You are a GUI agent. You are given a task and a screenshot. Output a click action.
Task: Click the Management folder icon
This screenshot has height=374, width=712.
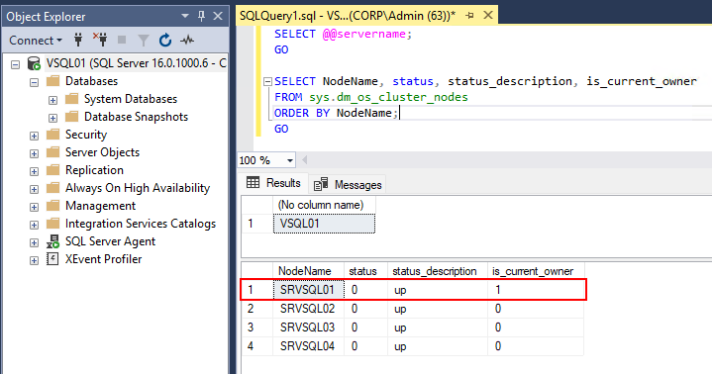pyautogui.click(x=52, y=206)
